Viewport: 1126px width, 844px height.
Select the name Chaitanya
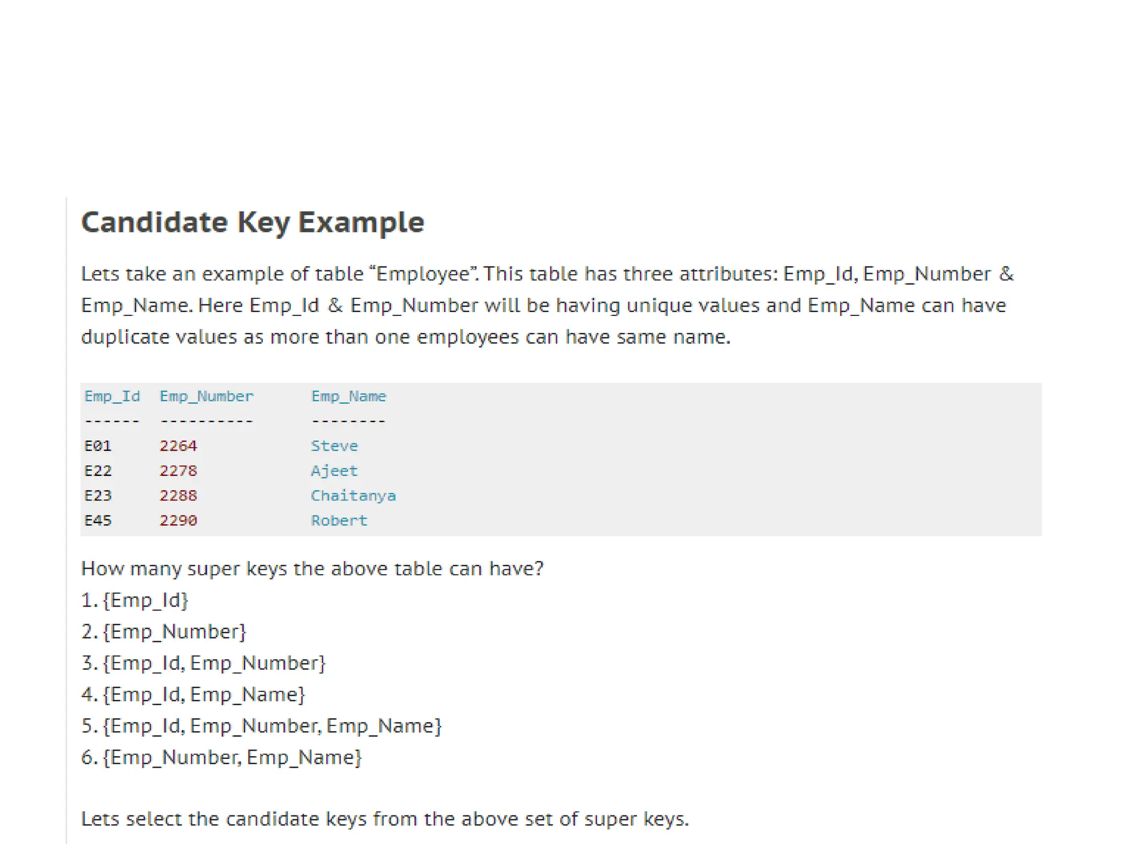click(353, 496)
